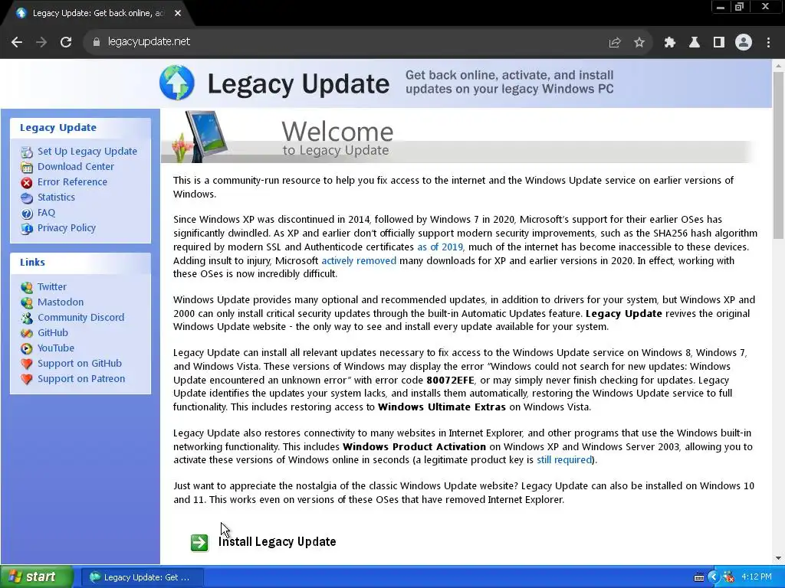Bookmark this page with the star icon
The width and height of the screenshot is (785, 588).
pos(639,43)
